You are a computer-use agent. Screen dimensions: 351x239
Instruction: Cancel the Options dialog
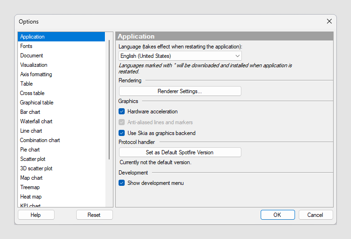tap(315, 215)
